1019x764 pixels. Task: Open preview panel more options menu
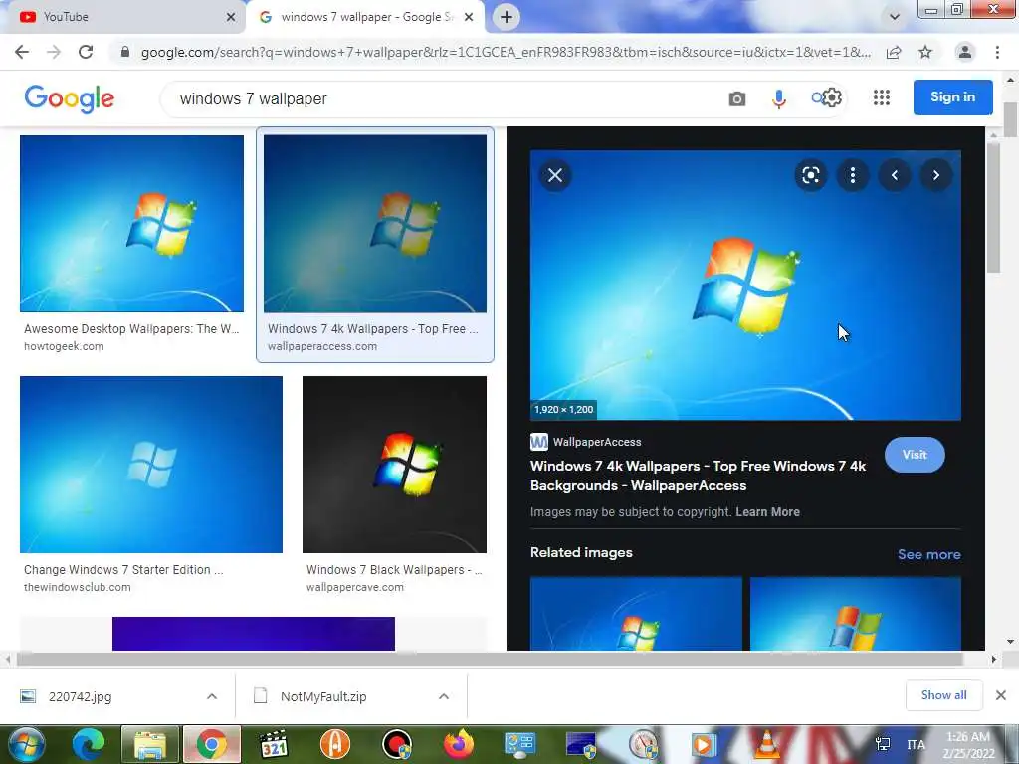pyautogui.click(x=853, y=175)
